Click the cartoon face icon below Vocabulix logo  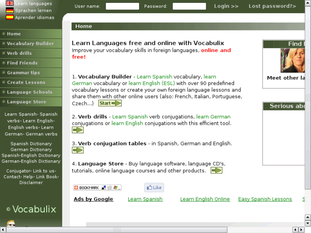pyautogui.click(x=11, y=224)
